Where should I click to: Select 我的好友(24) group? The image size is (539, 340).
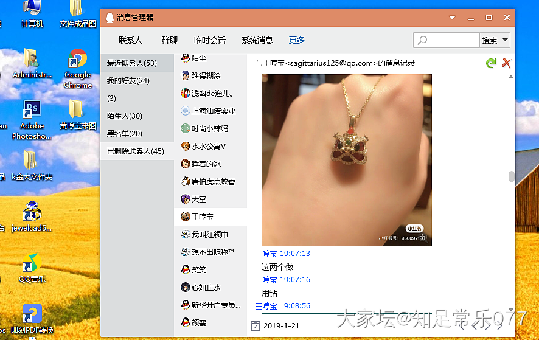(128, 81)
